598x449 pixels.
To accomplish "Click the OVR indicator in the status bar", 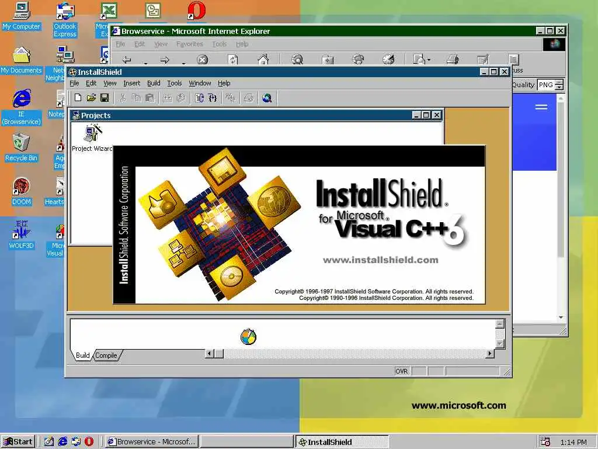I will coord(402,371).
